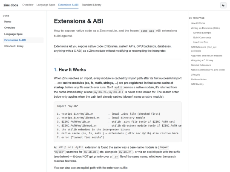
Task: Open the Standard Library top navigation tab
Action: (92, 5)
